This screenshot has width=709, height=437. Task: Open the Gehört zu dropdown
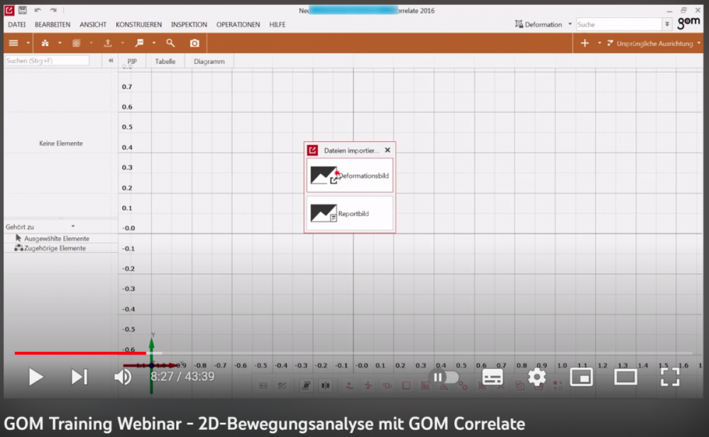[x=40, y=227]
